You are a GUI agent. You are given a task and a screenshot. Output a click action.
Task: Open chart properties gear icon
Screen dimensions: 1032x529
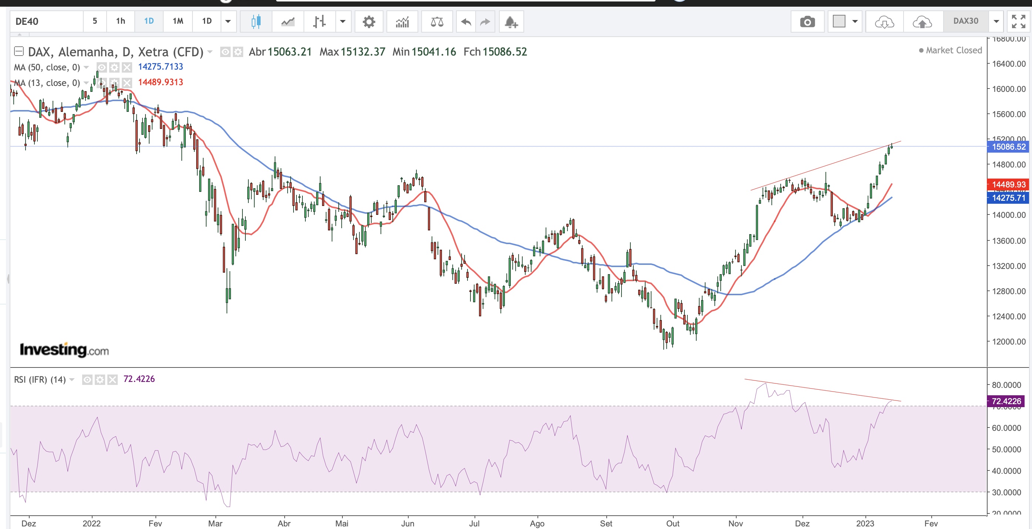point(369,21)
